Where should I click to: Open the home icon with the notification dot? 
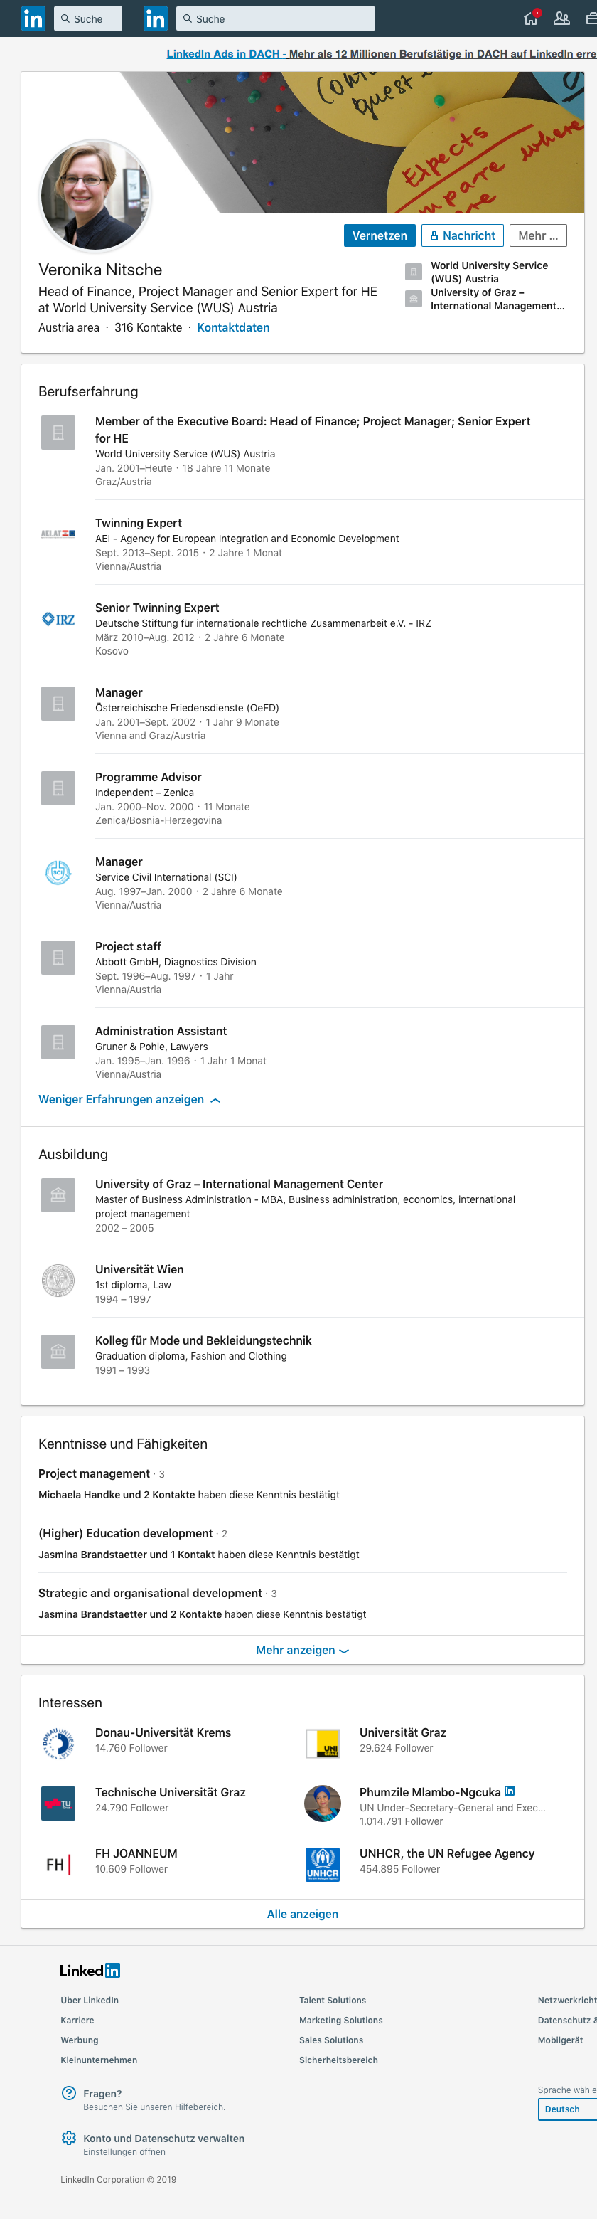click(x=531, y=18)
